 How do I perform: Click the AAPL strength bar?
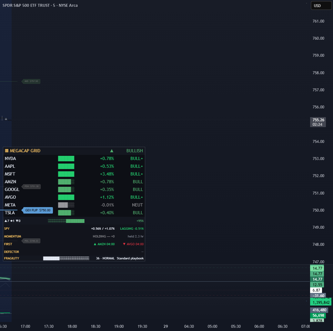pos(66,166)
